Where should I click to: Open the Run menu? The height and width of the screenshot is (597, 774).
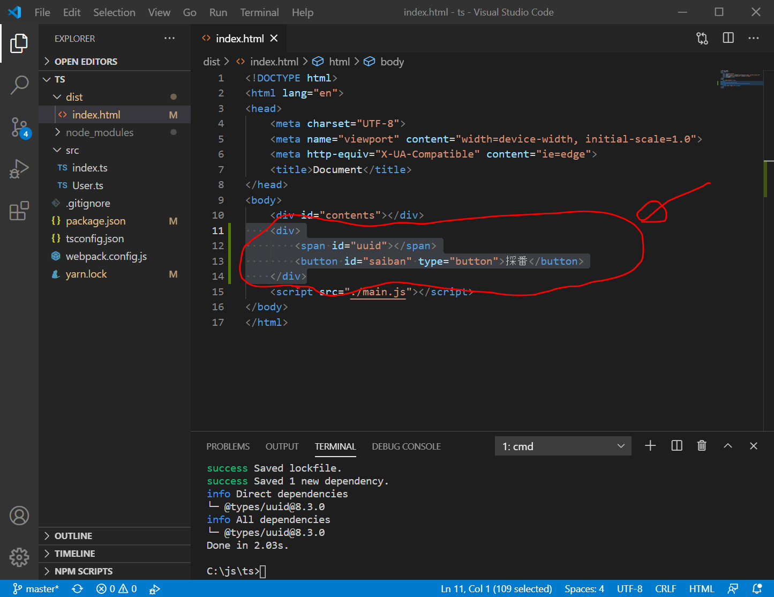click(x=218, y=12)
